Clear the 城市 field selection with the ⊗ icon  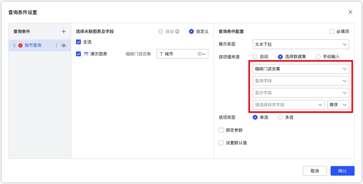click(x=199, y=54)
